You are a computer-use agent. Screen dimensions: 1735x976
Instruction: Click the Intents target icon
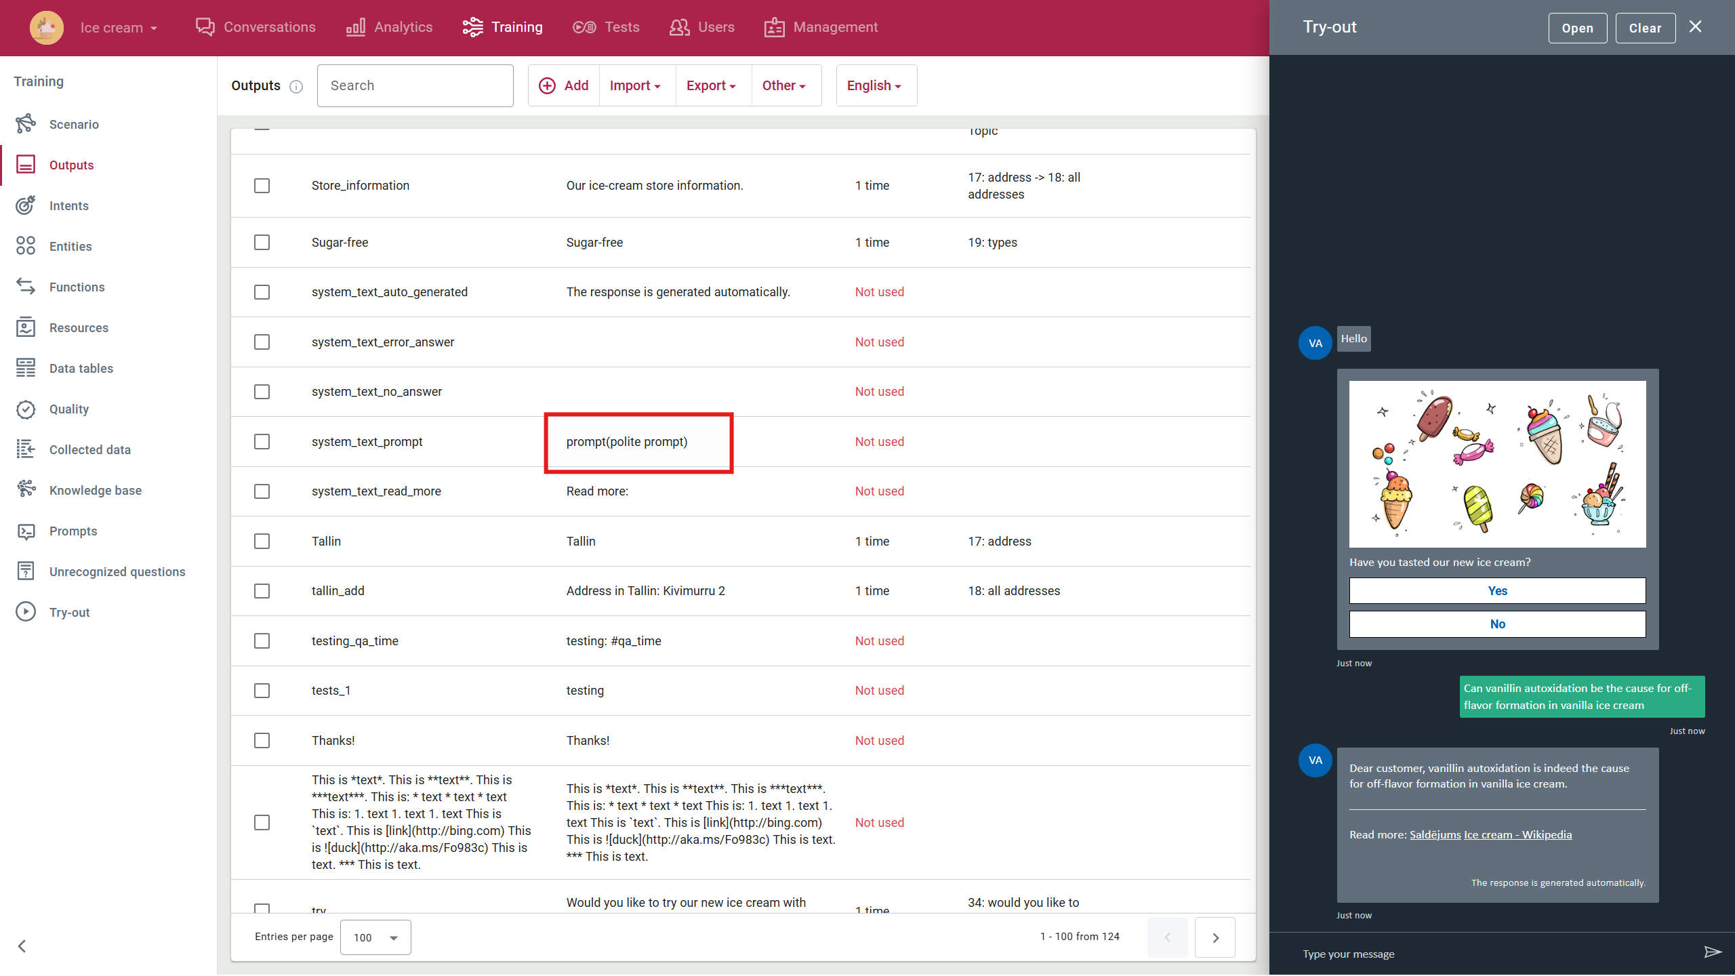[x=26, y=205]
